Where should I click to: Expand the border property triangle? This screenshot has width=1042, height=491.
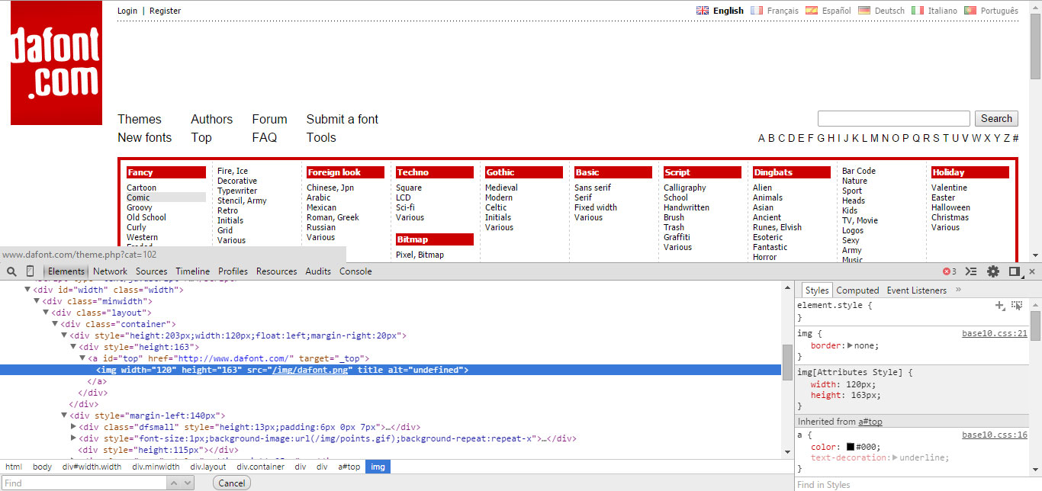(851, 345)
